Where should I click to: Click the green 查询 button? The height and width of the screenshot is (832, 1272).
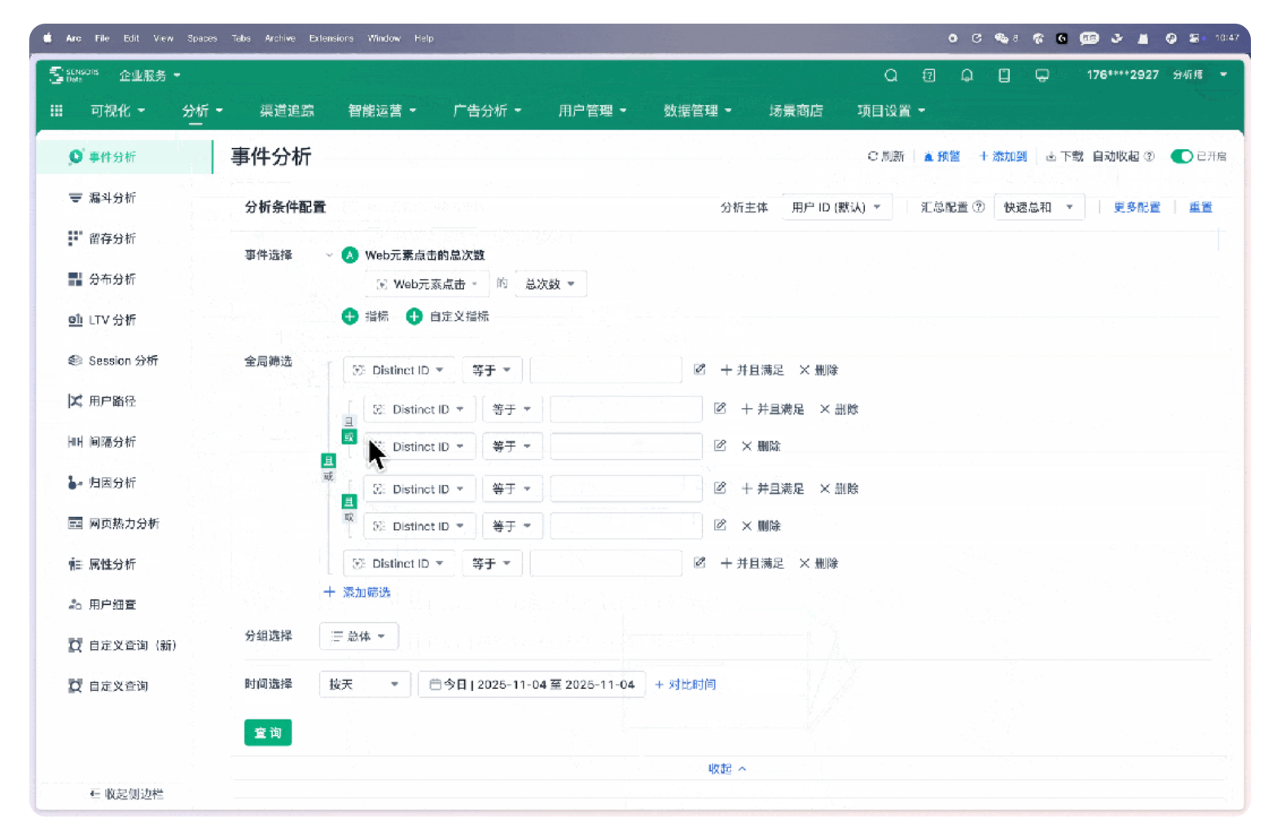(x=268, y=733)
